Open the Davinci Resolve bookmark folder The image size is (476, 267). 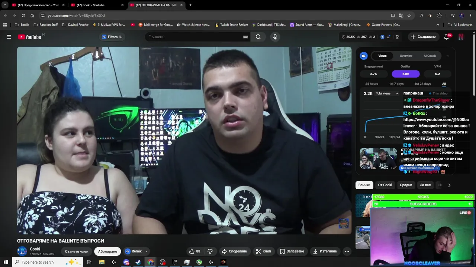coord(75,25)
